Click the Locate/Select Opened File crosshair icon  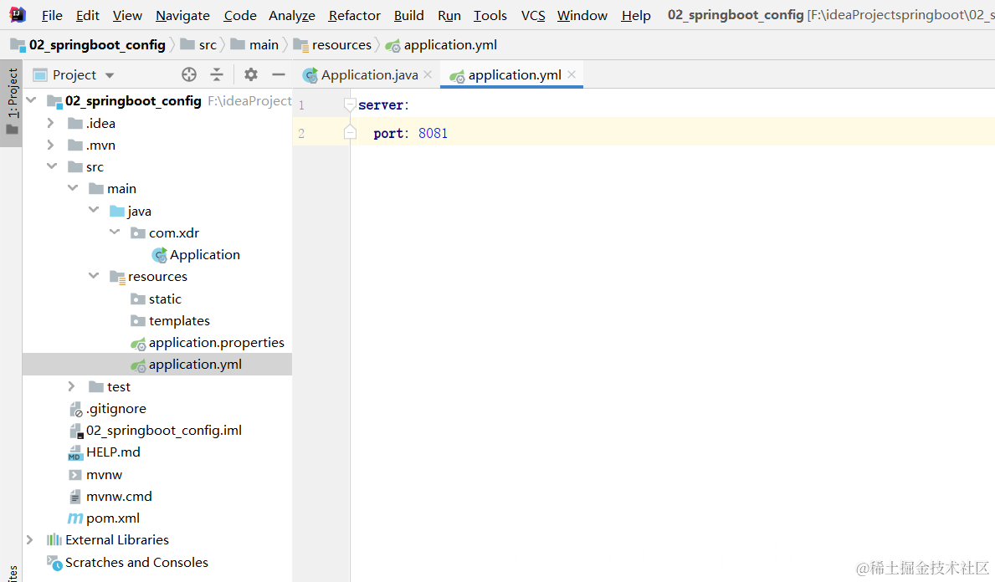[189, 74]
